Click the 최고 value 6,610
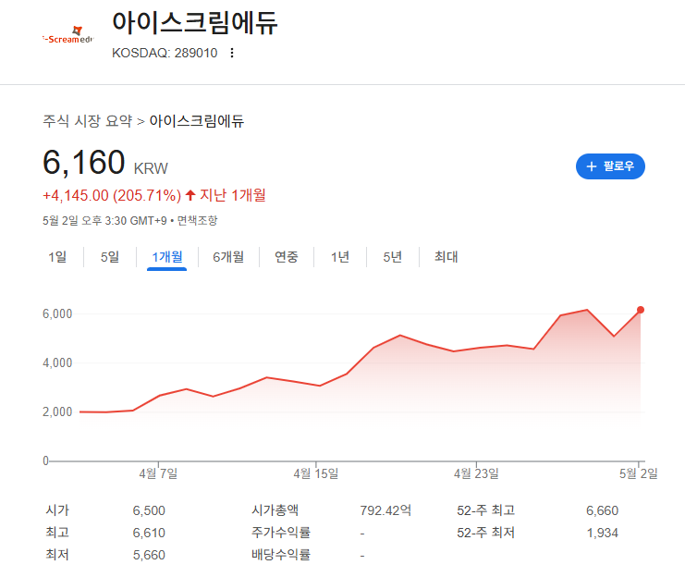Screen dimensions: 685x577 coord(149,533)
